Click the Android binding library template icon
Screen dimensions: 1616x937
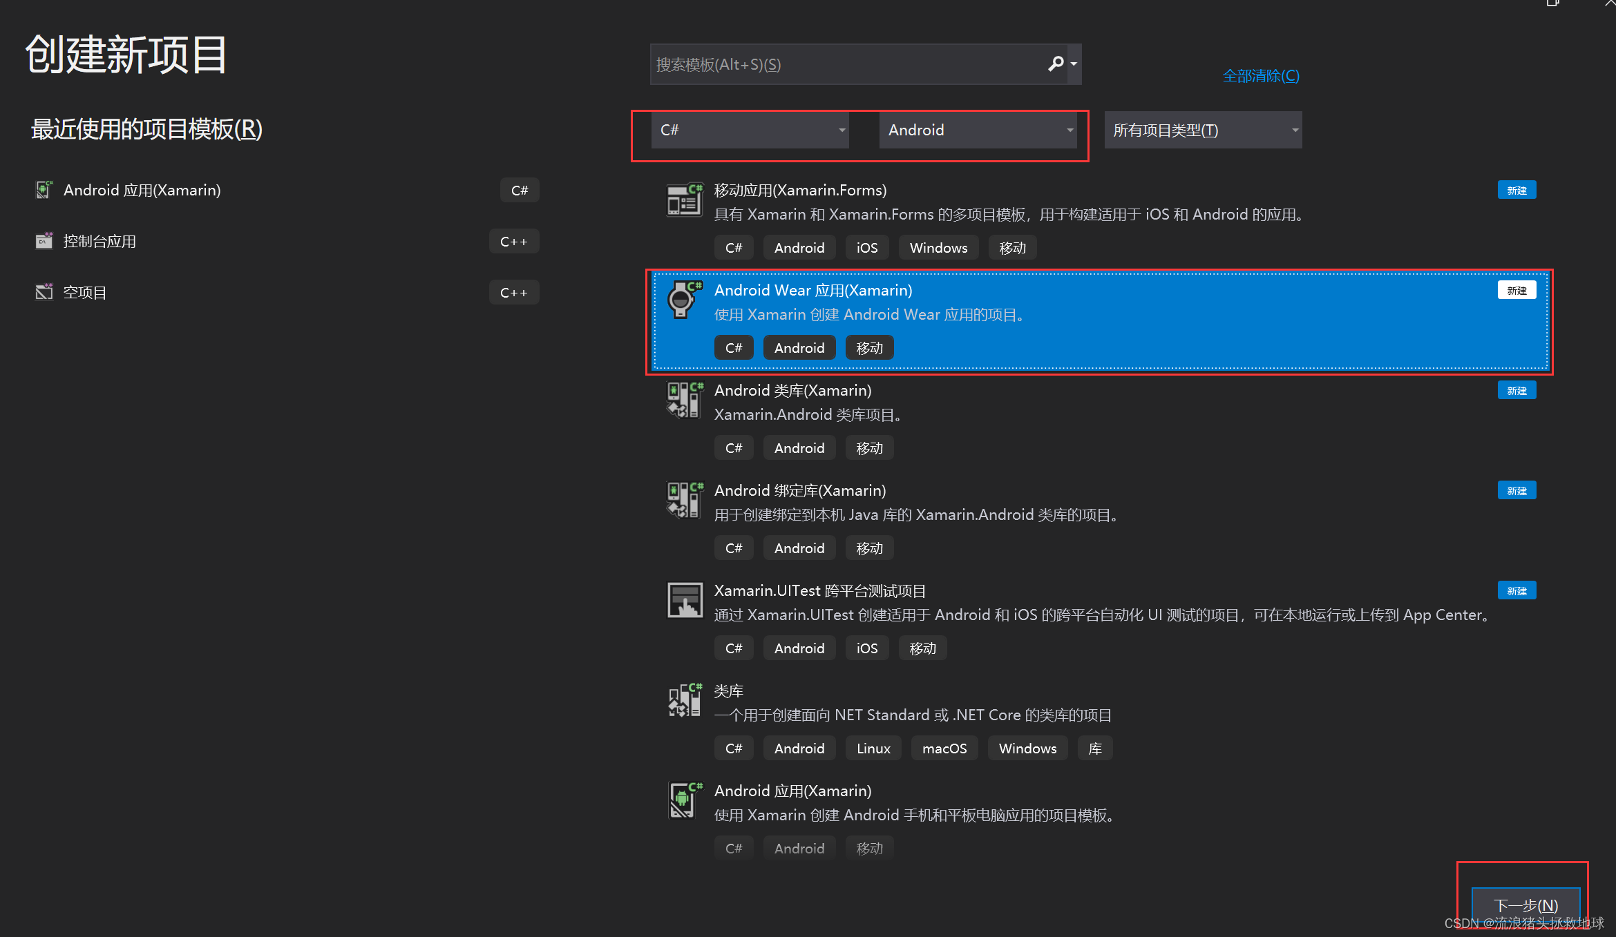[x=684, y=501]
